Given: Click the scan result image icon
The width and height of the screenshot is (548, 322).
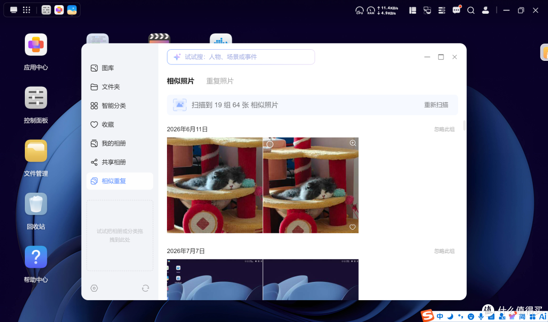Looking at the screenshot, I should click(x=180, y=105).
